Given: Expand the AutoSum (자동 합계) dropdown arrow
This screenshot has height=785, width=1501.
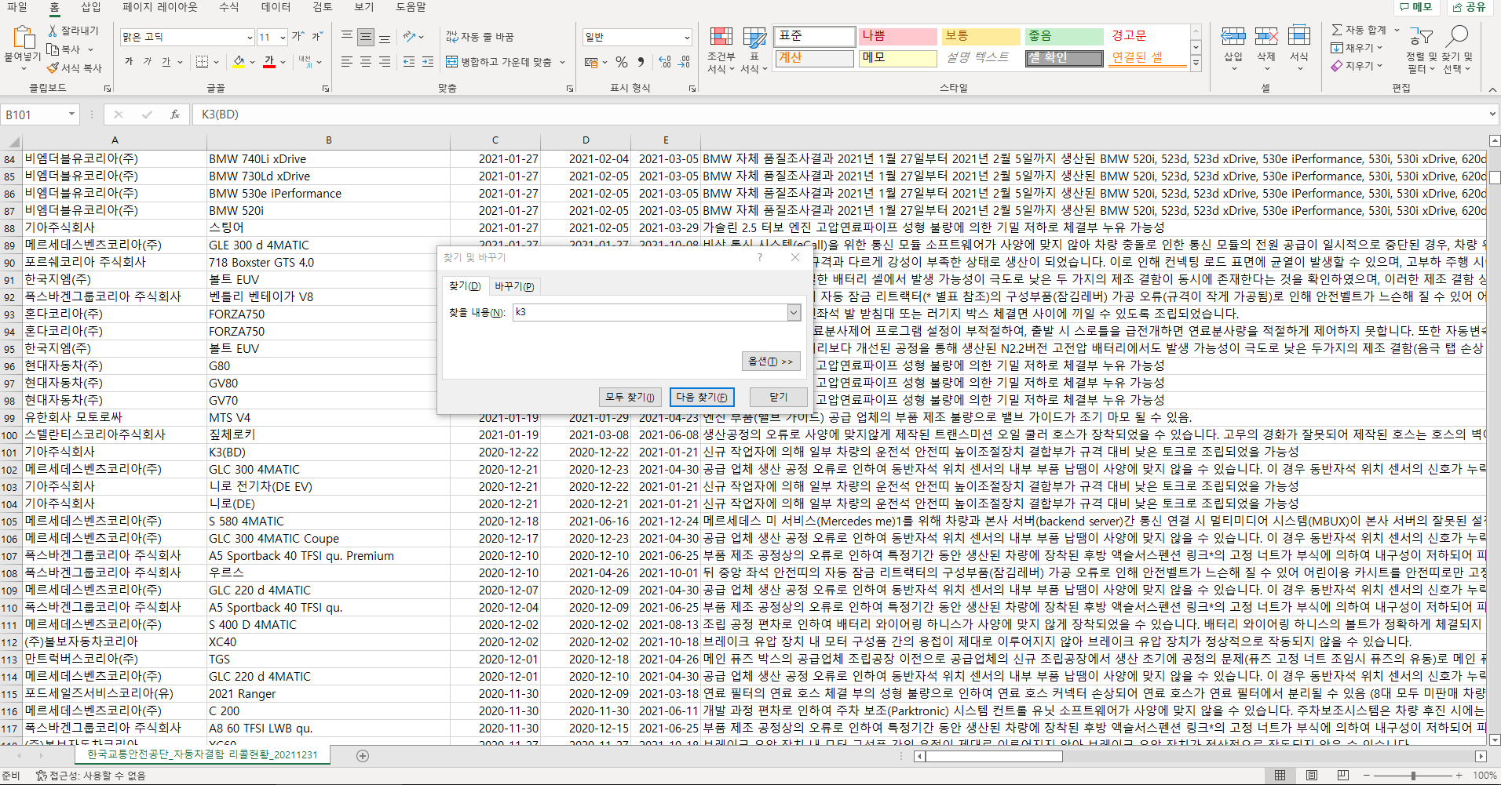Looking at the screenshot, I should click(1397, 30).
